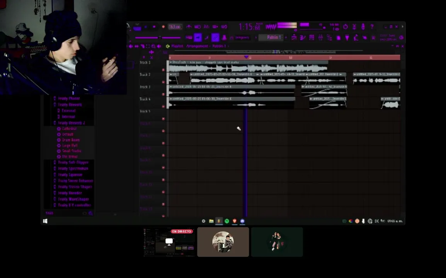Open the plugin picker plug icon
This screenshot has height=278, width=446.
[x=347, y=37]
